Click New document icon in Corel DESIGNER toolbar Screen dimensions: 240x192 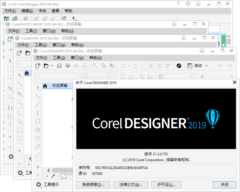[x=38, y=66]
